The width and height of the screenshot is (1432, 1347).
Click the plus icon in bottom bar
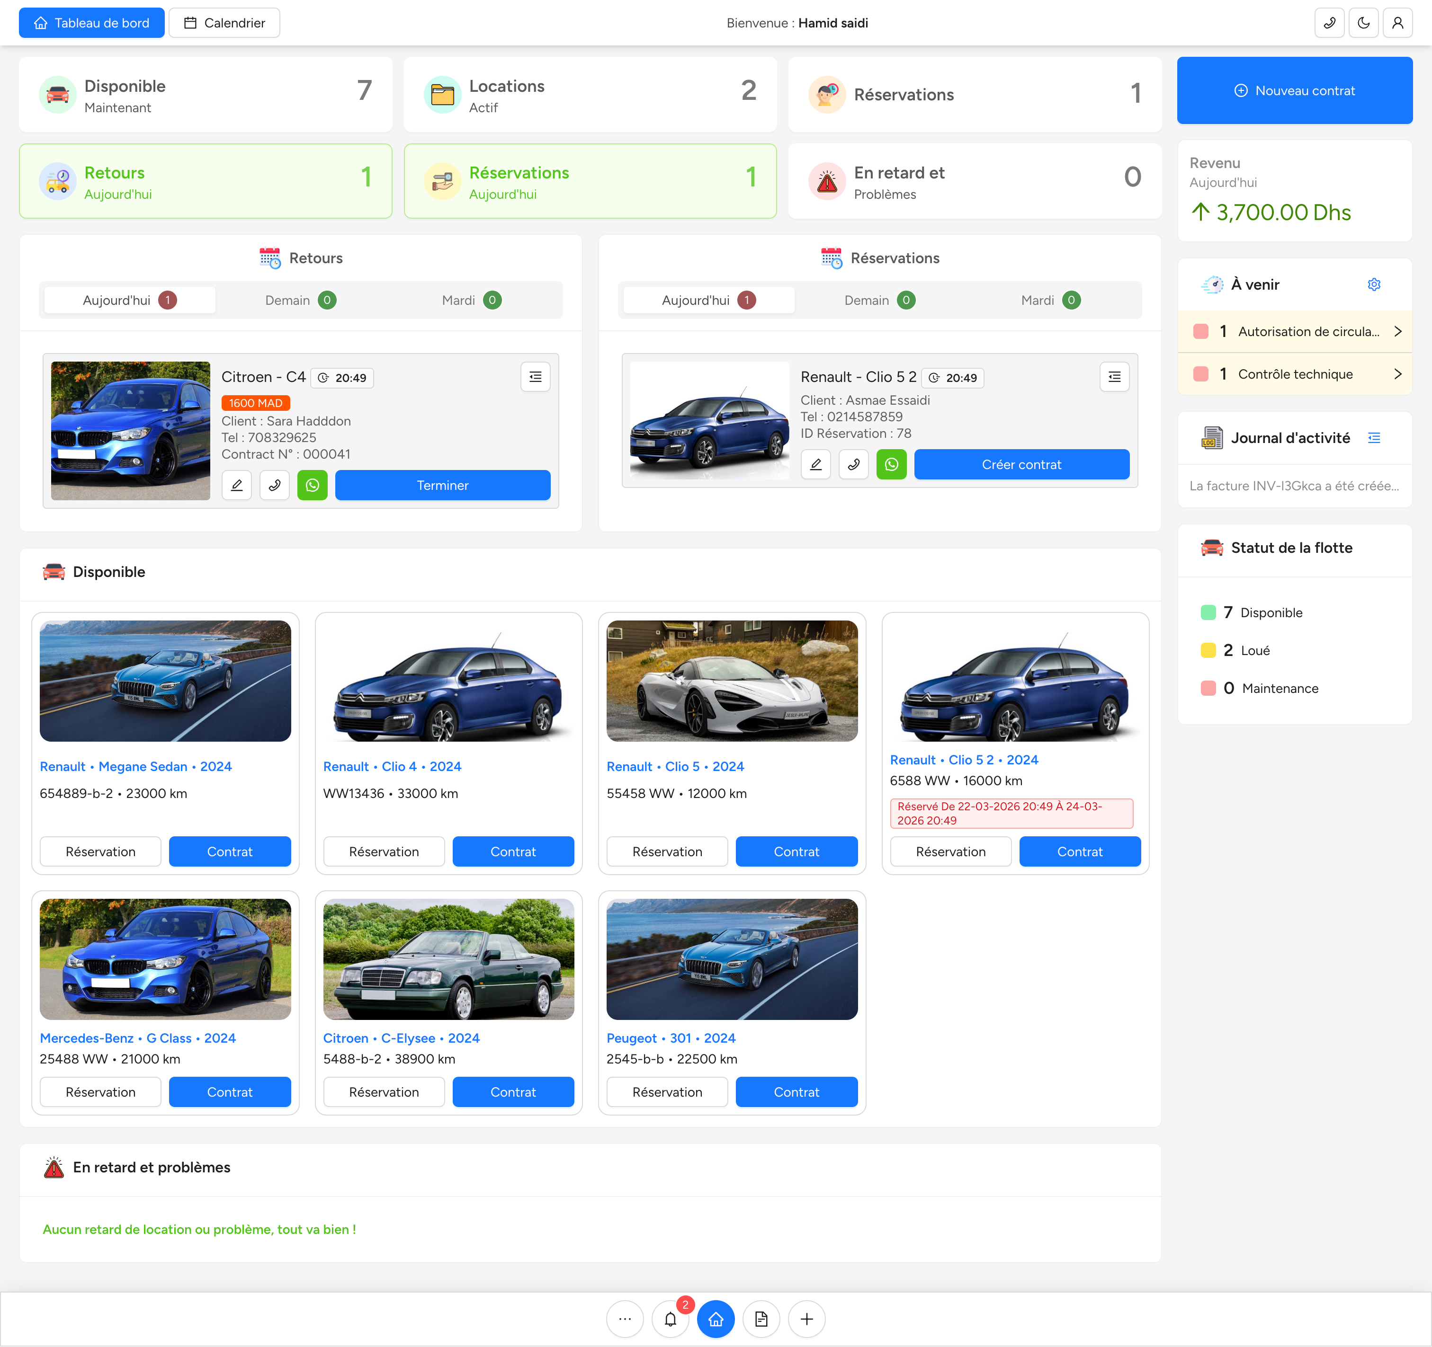[806, 1319]
